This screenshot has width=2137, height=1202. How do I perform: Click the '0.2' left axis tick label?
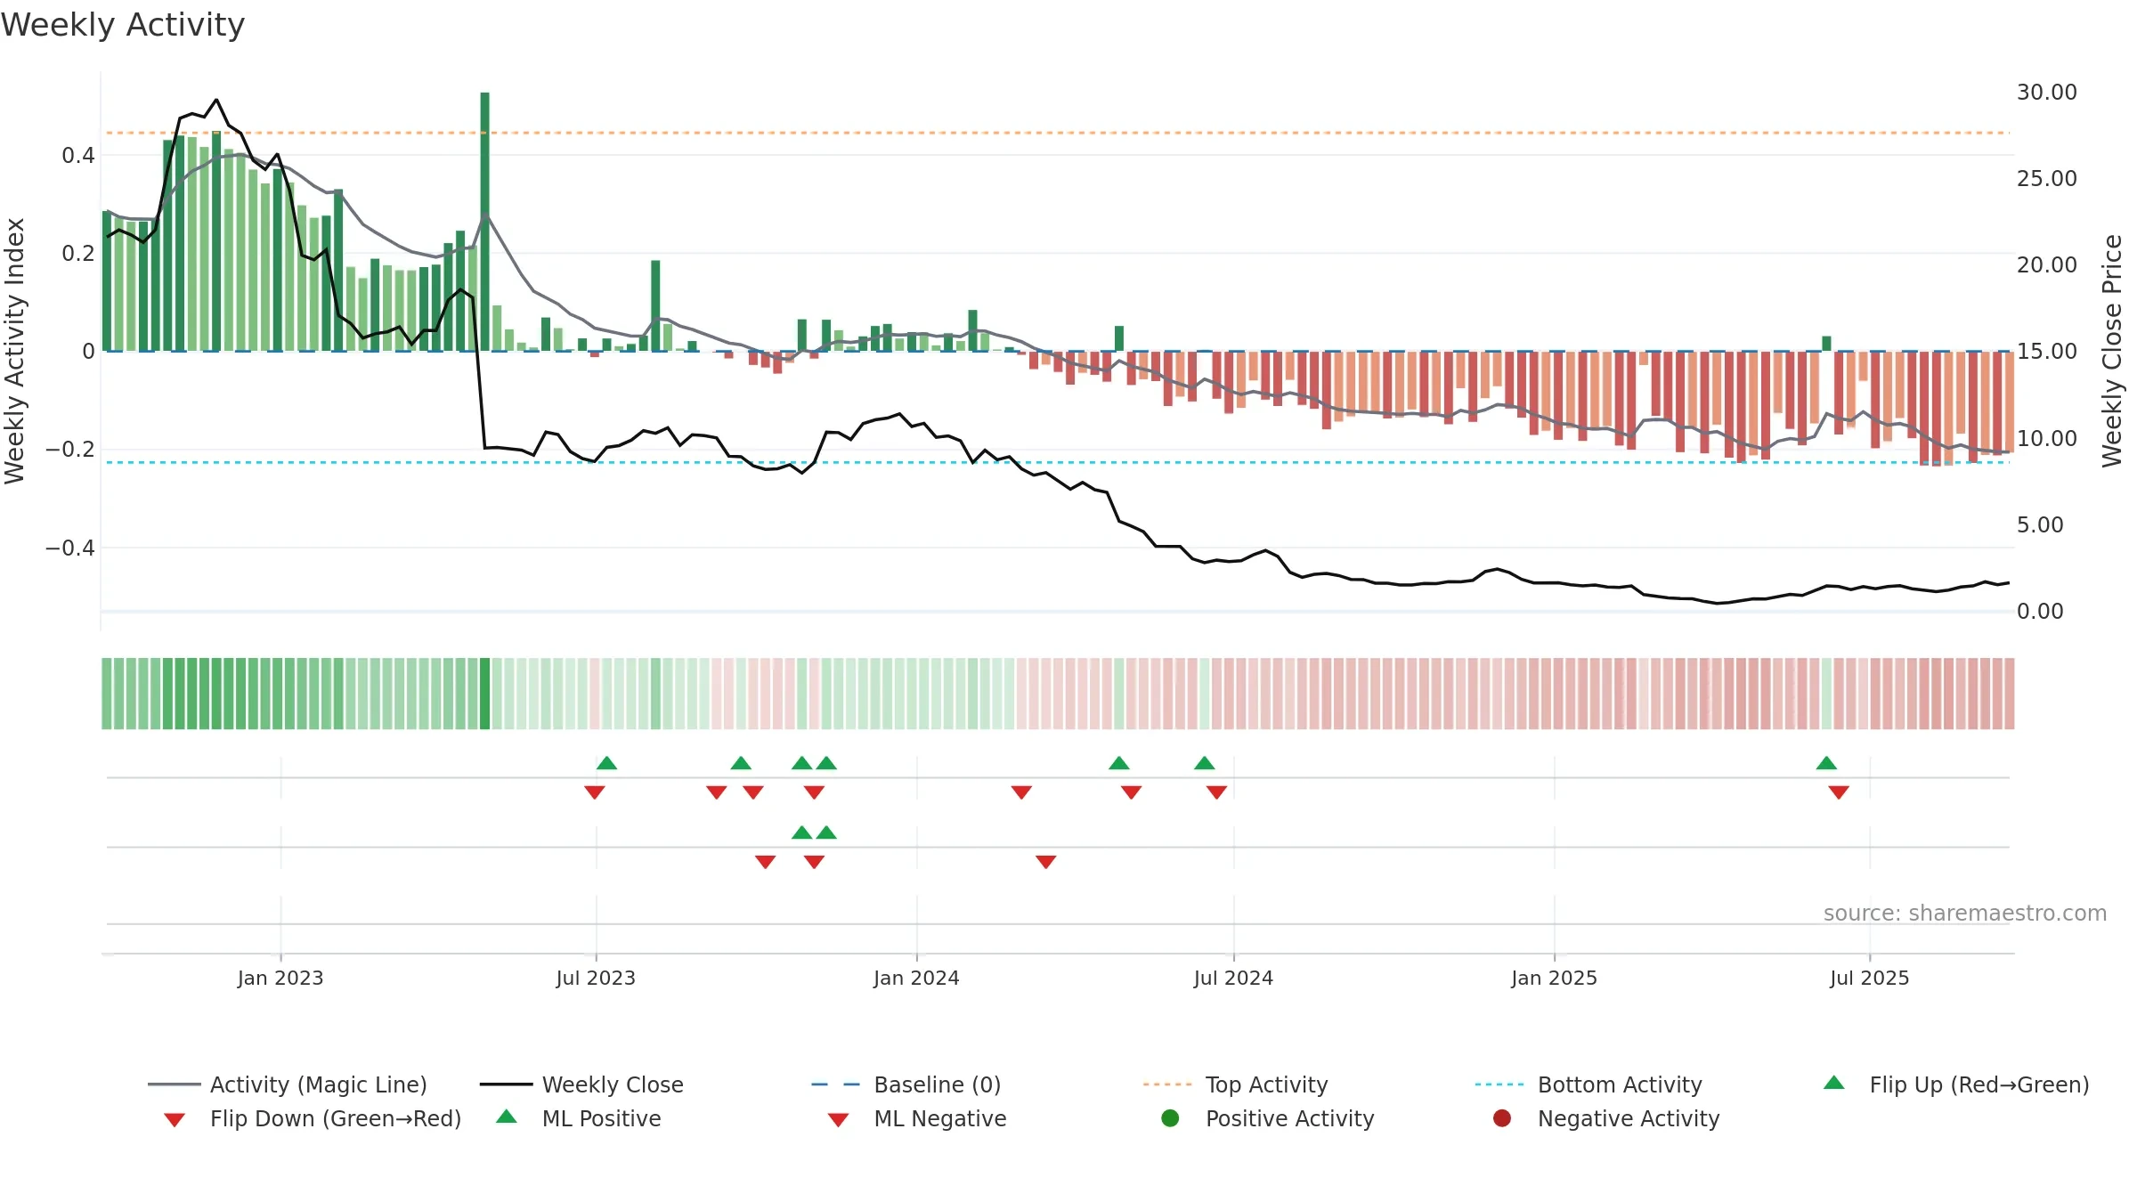point(78,254)
